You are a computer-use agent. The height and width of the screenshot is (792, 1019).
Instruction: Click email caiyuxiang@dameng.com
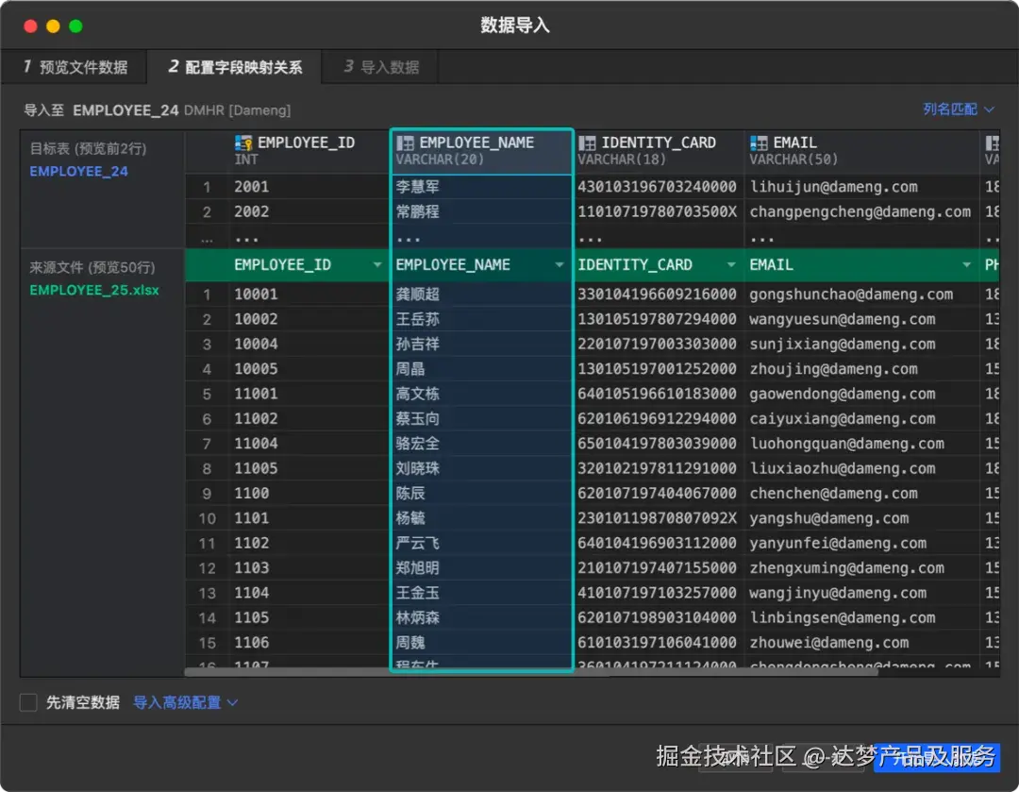pyautogui.click(x=843, y=419)
